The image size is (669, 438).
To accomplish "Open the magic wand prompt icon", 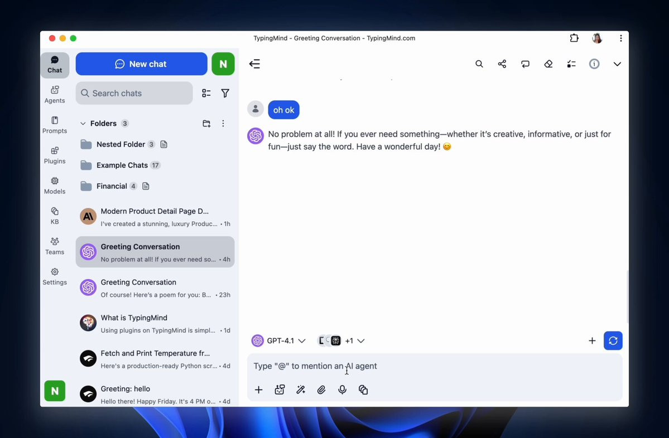I will pos(300,390).
